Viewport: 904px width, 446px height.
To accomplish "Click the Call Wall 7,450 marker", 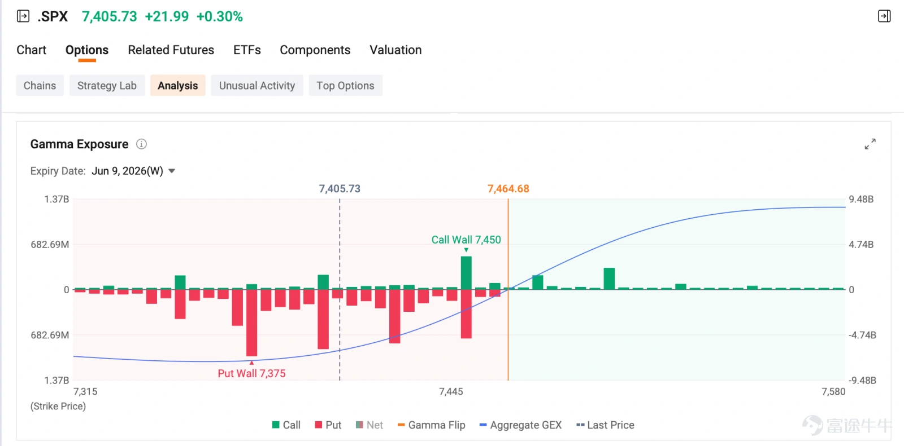I will tap(466, 240).
